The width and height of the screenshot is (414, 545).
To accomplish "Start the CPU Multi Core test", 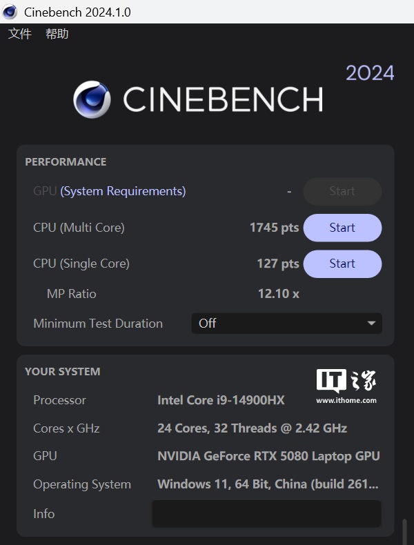I will tap(342, 228).
